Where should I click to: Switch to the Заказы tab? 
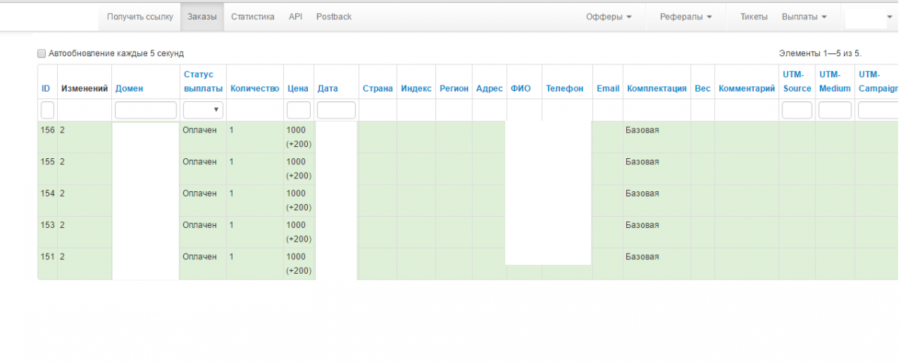point(202,16)
